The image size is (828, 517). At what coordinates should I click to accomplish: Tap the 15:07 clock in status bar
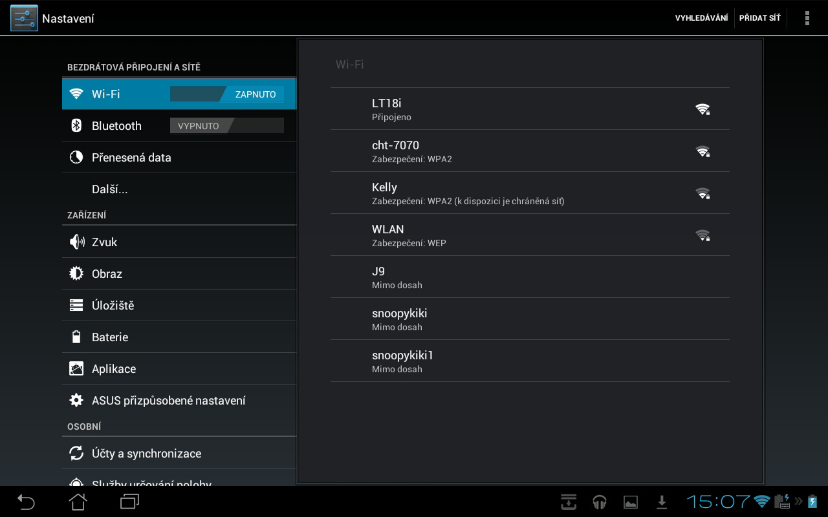719,501
